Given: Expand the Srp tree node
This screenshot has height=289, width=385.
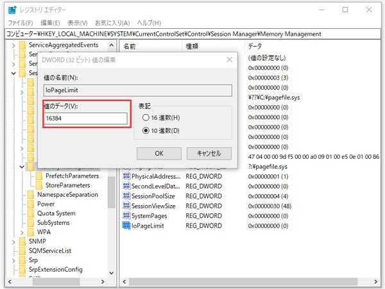Looking at the screenshot, I should click(x=13, y=260).
